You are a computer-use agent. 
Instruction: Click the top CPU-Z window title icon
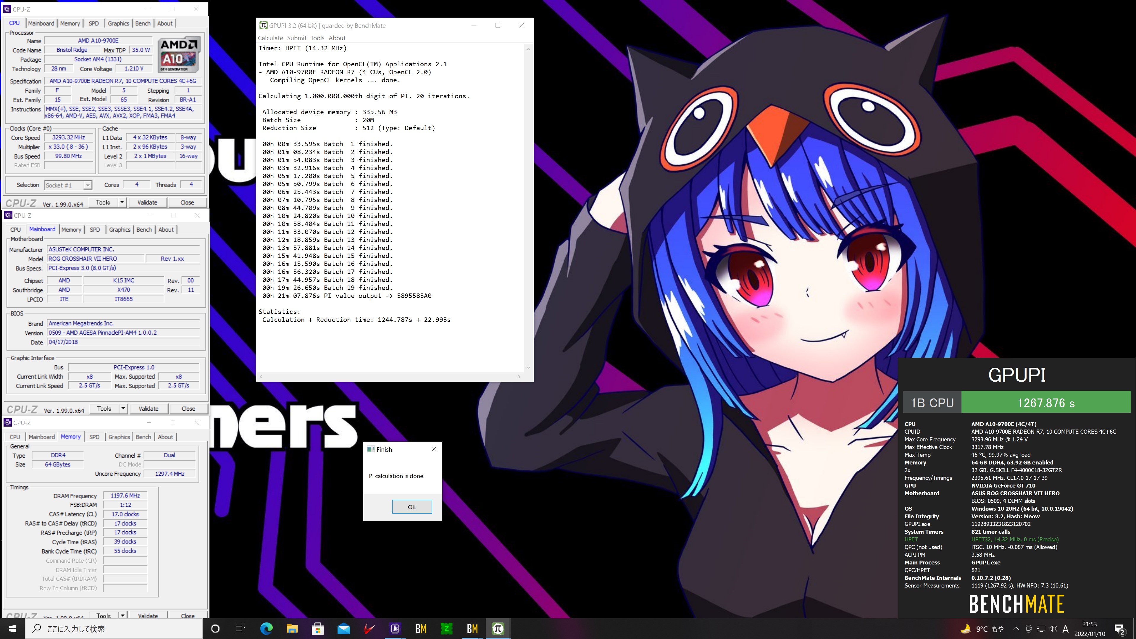[7, 9]
